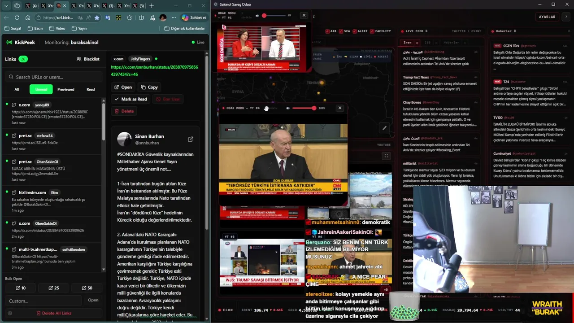This screenshot has width=574, height=323.
Task: Select the Previewed filter tab
Action: tap(65, 89)
